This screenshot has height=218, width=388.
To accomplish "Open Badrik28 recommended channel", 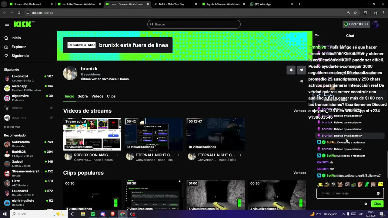I will (28, 154).
